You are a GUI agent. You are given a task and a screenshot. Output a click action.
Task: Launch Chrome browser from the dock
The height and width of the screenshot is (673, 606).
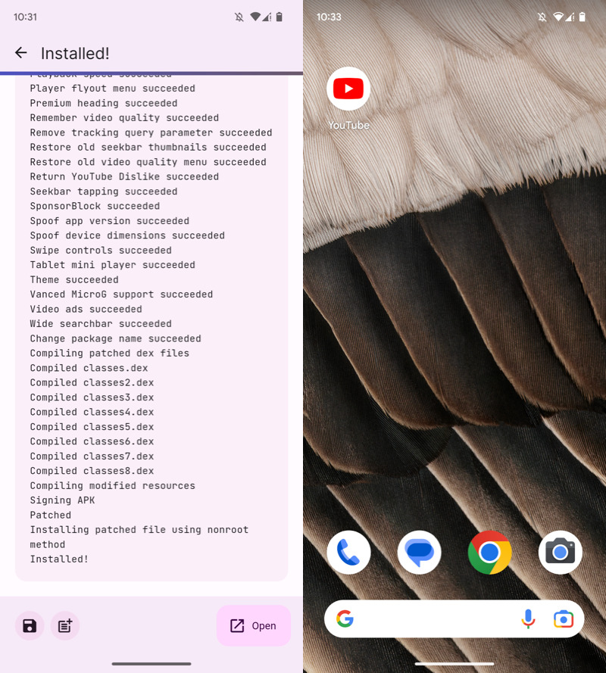[x=489, y=553]
